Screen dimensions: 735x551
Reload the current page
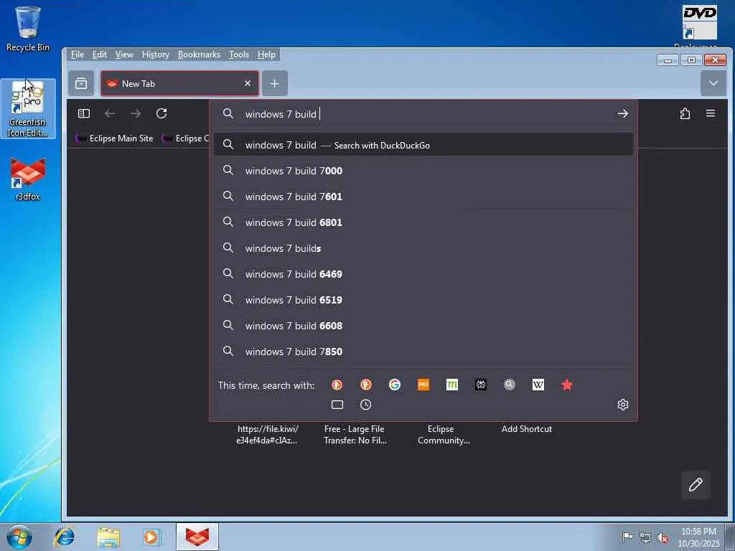point(161,113)
